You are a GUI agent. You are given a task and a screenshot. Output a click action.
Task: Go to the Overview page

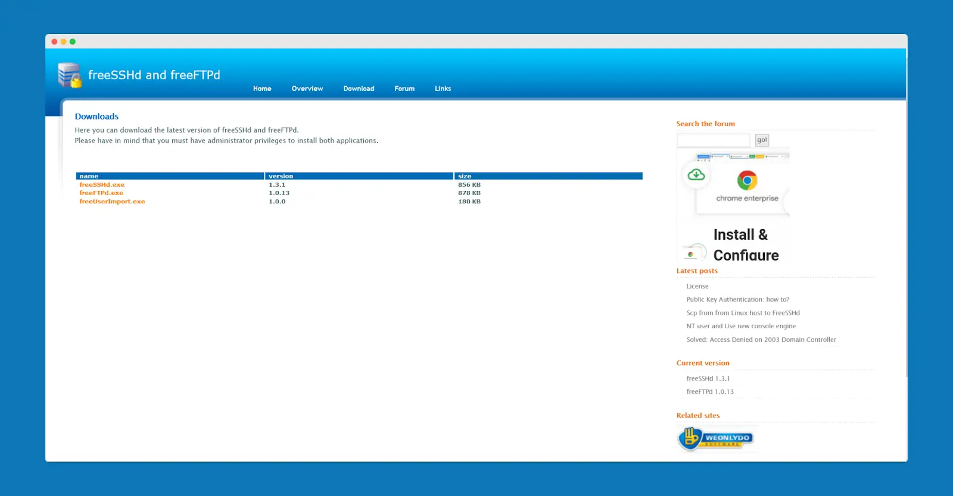pyautogui.click(x=307, y=89)
